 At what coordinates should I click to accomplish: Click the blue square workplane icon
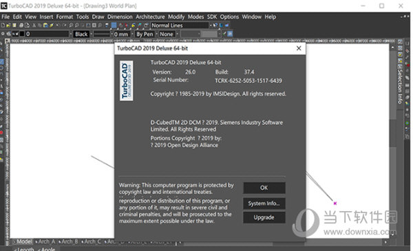coord(114,25)
